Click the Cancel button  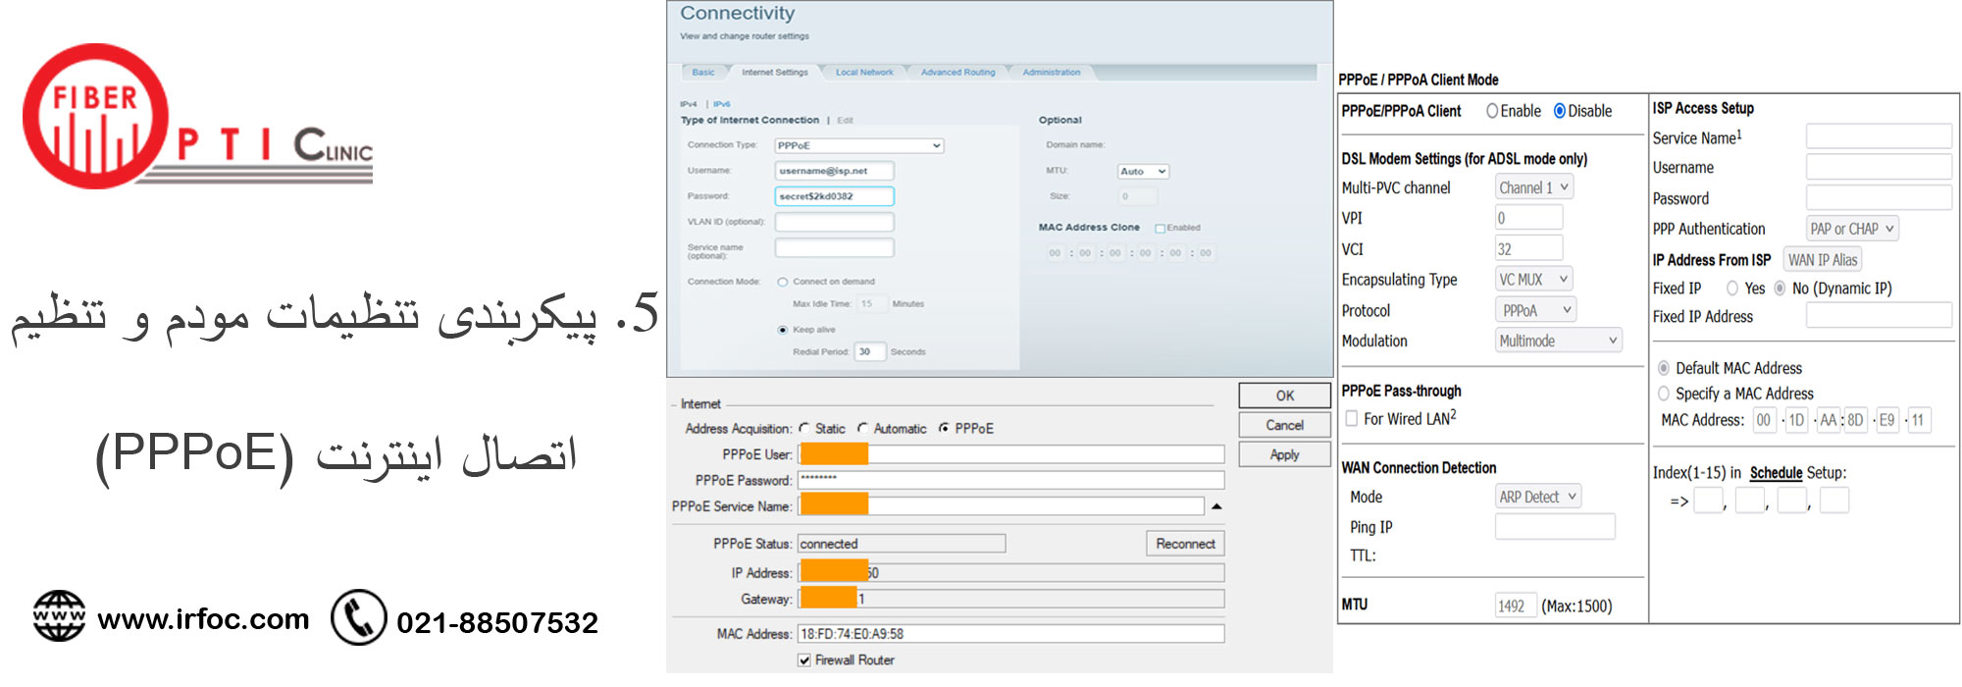tap(1285, 425)
